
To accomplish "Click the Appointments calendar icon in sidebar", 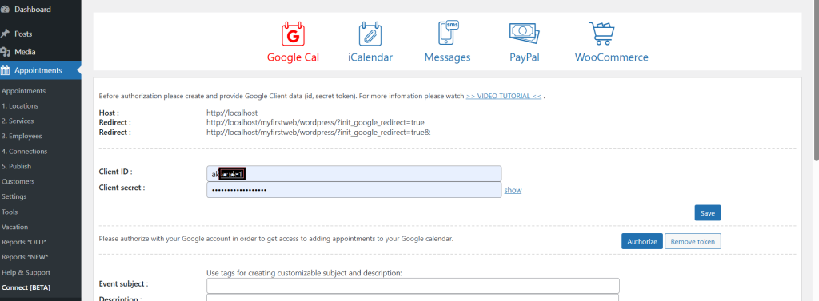I will pos(6,70).
